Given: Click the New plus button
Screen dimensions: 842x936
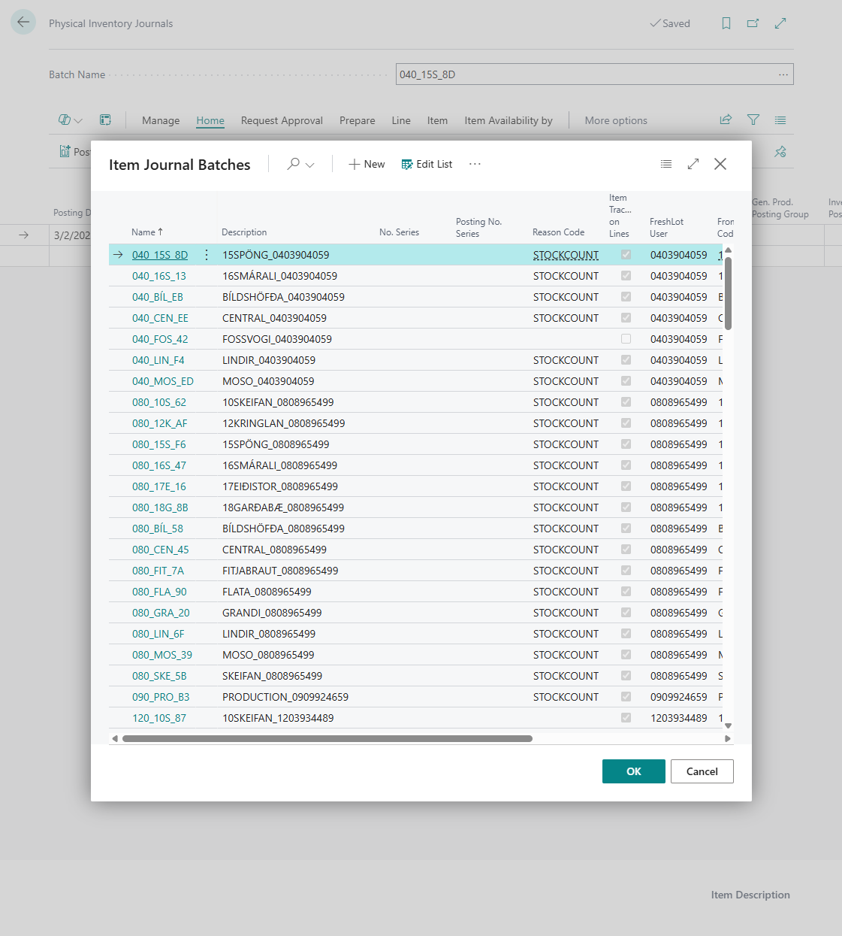Looking at the screenshot, I should click(x=367, y=164).
